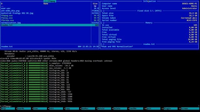
Task: Collapse the readme.txt preview section
Action: (x=102, y=44)
